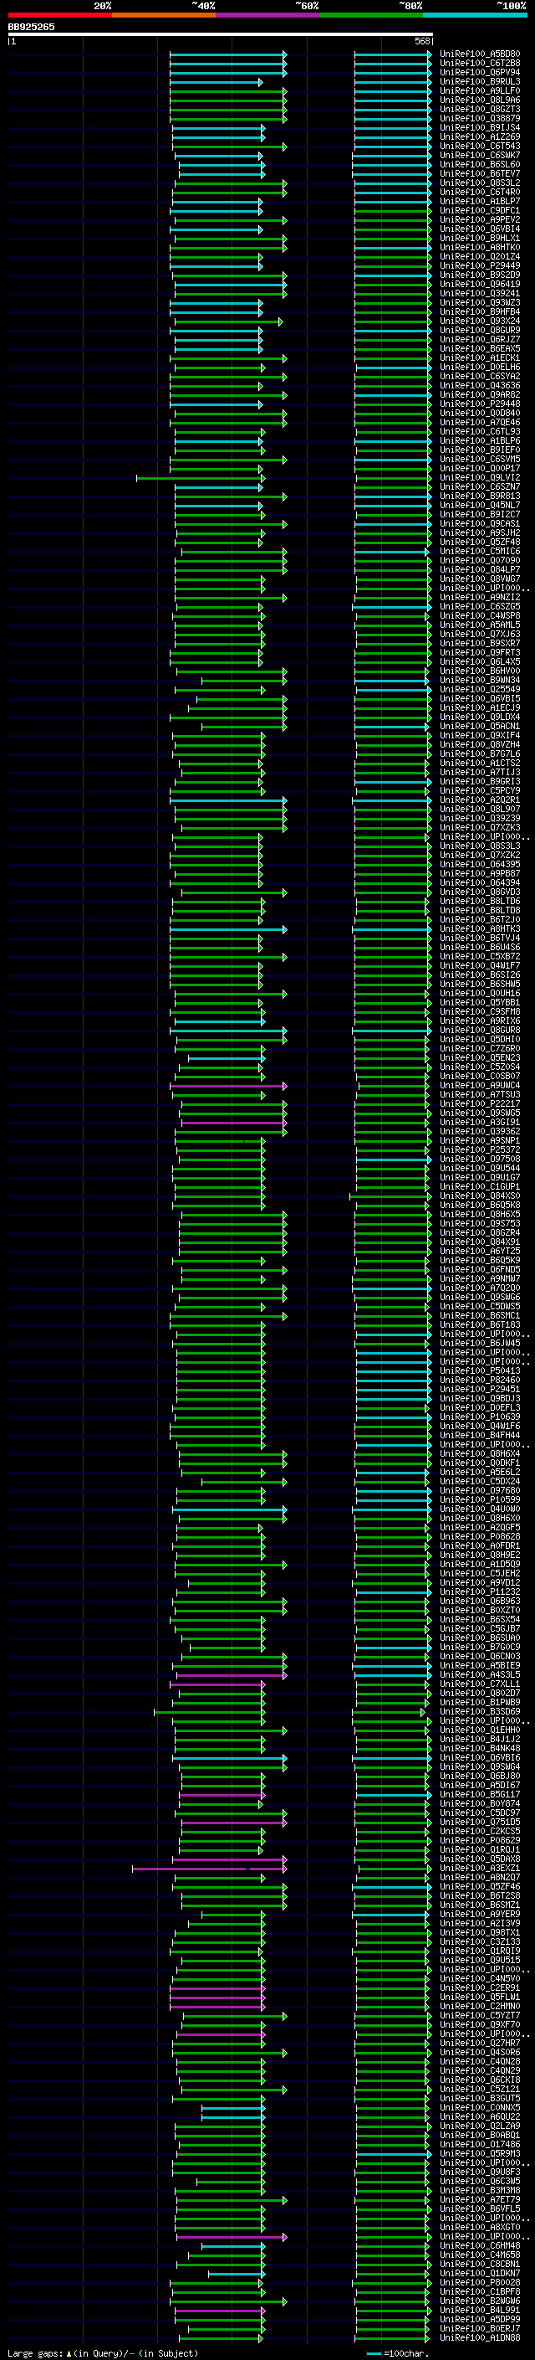The height and width of the screenshot is (2360, 535).
Task: Select hit UniRef100_Q96419
Action: pyautogui.click(x=480, y=284)
